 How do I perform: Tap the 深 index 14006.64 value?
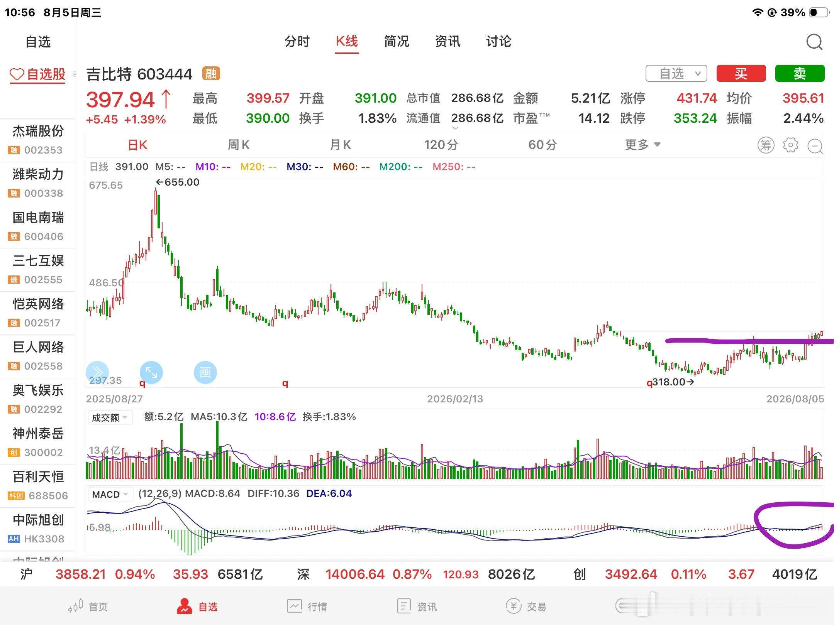[x=355, y=574]
